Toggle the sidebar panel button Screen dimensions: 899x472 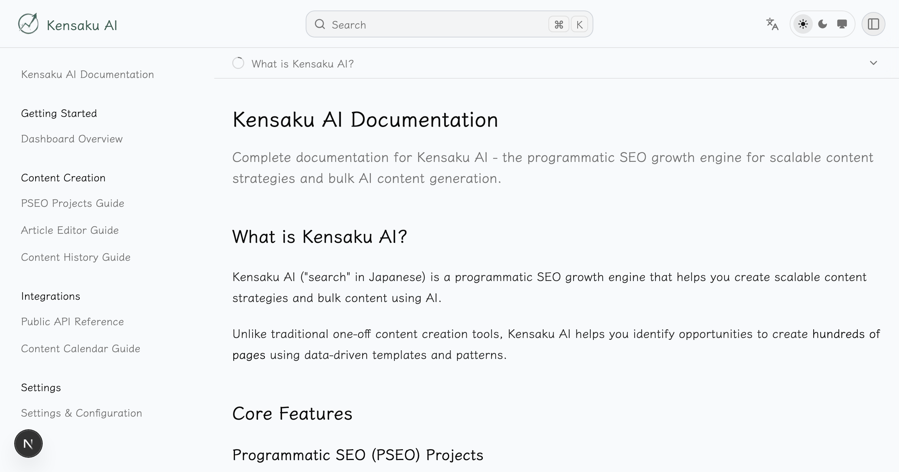coord(873,24)
